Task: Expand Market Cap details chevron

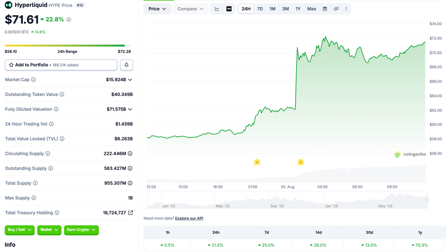Action: (130, 80)
